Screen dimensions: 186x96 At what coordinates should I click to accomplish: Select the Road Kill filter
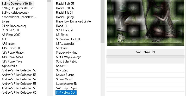click(61, 26)
